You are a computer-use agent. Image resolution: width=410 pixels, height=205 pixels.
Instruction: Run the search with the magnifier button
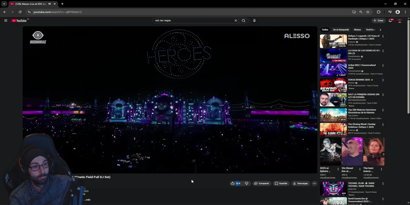click(x=243, y=20)
